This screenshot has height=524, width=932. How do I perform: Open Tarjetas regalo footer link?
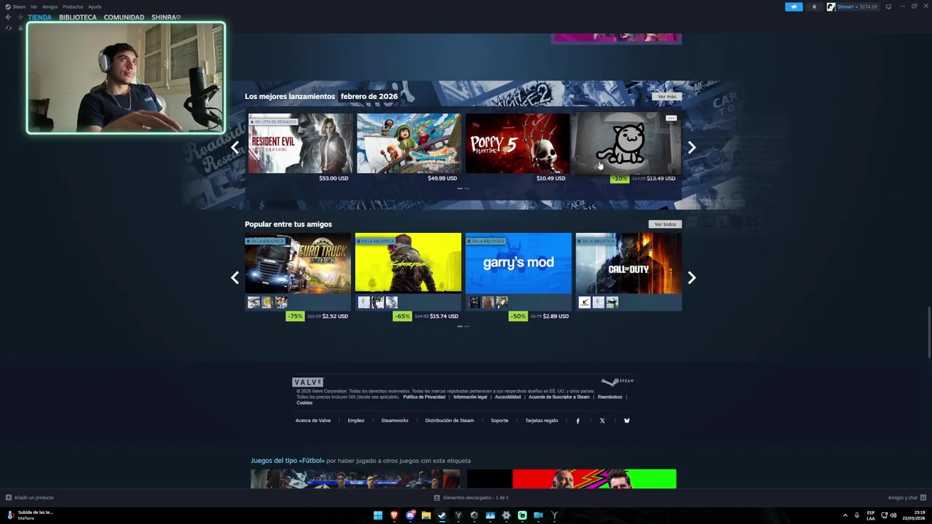(x=542, y=421)
